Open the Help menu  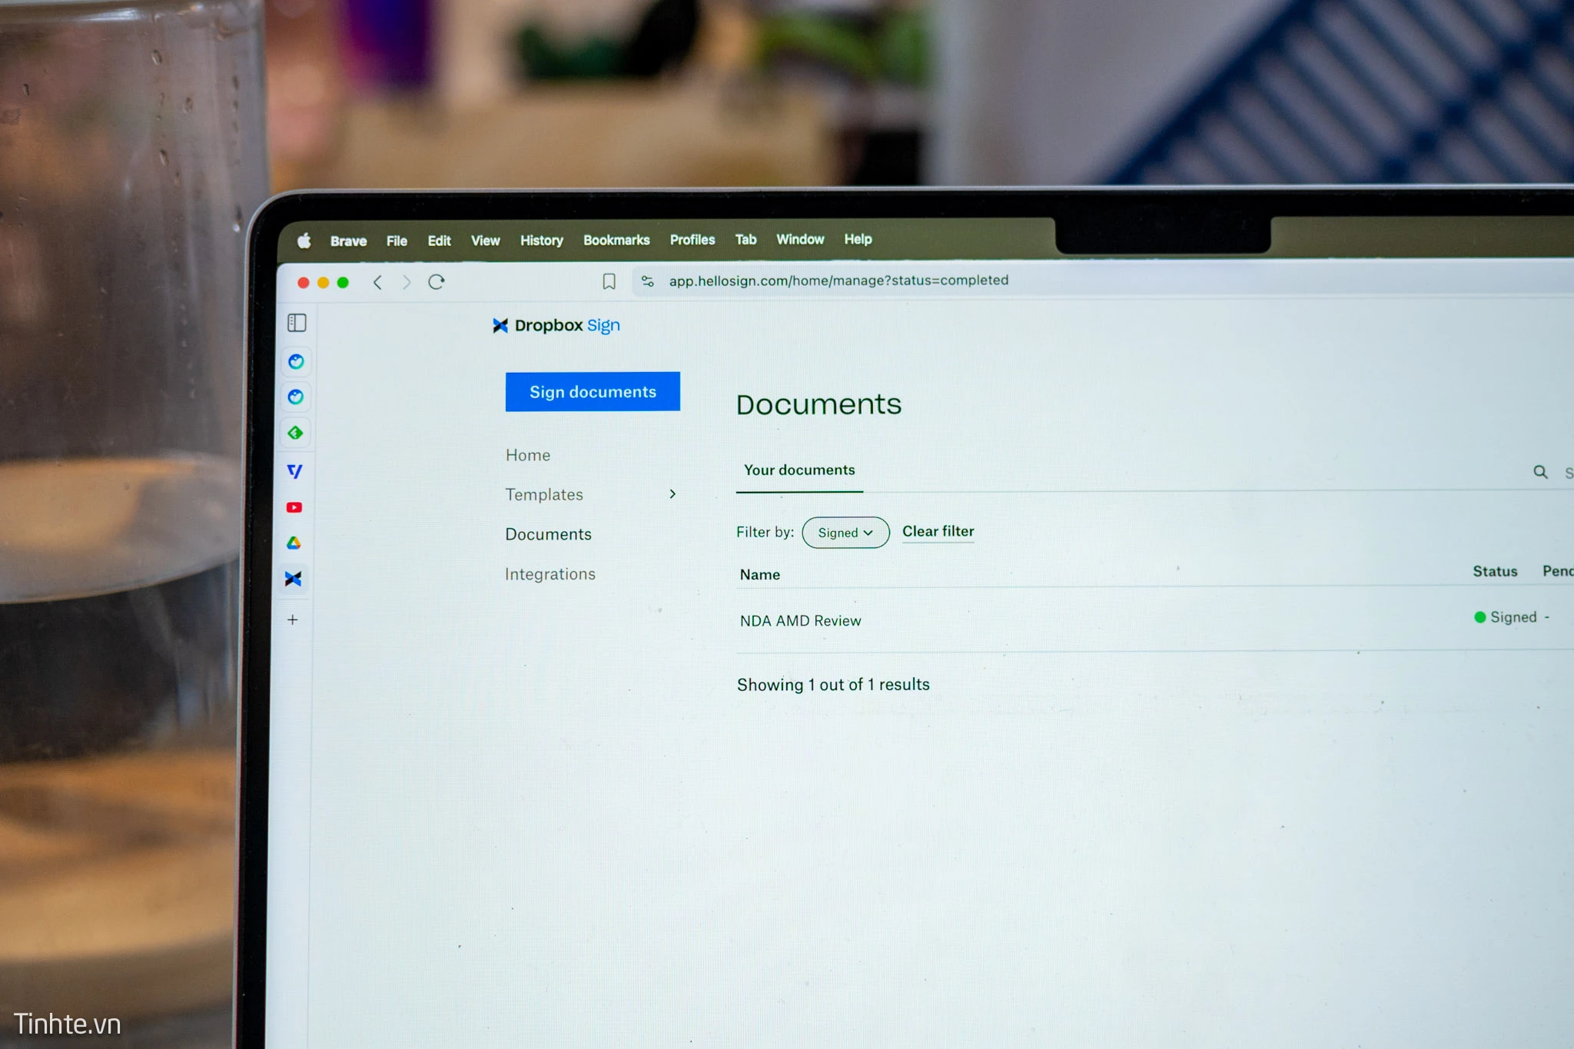(x=858, y=239)
